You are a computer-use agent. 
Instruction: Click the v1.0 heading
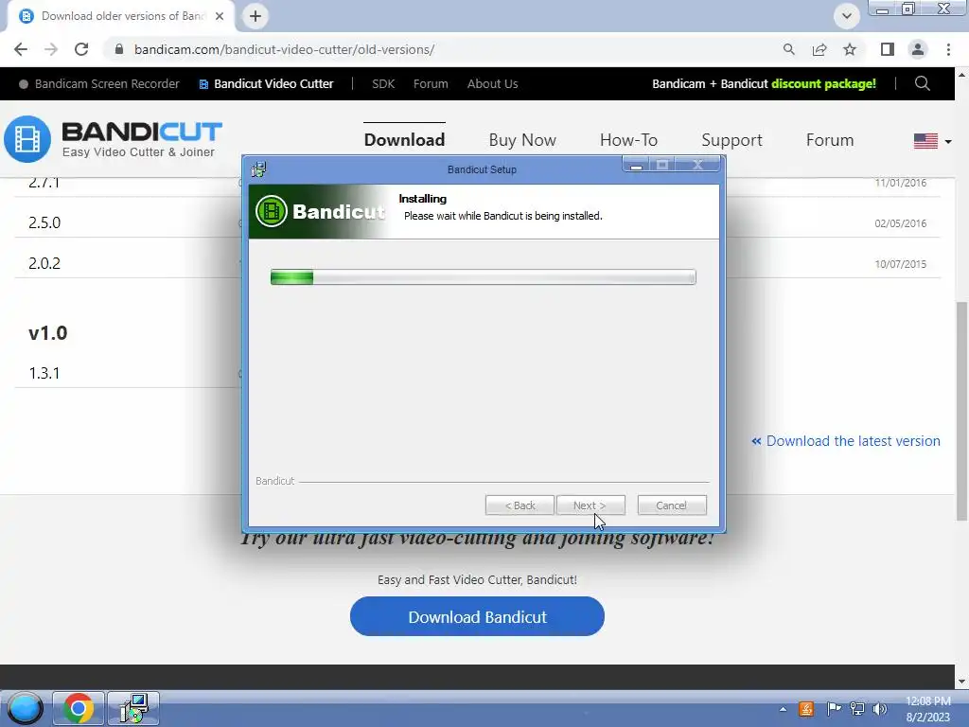tap(48, 332)
